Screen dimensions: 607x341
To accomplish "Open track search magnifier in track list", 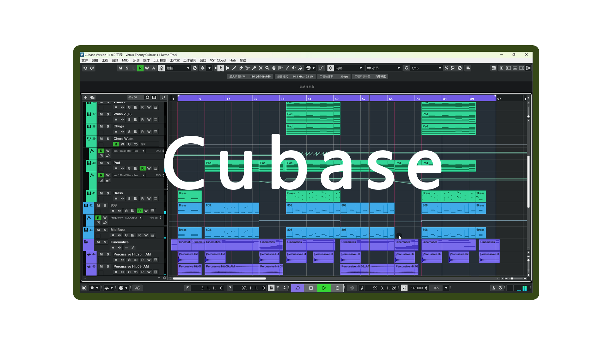I will [x=163, y=97].
